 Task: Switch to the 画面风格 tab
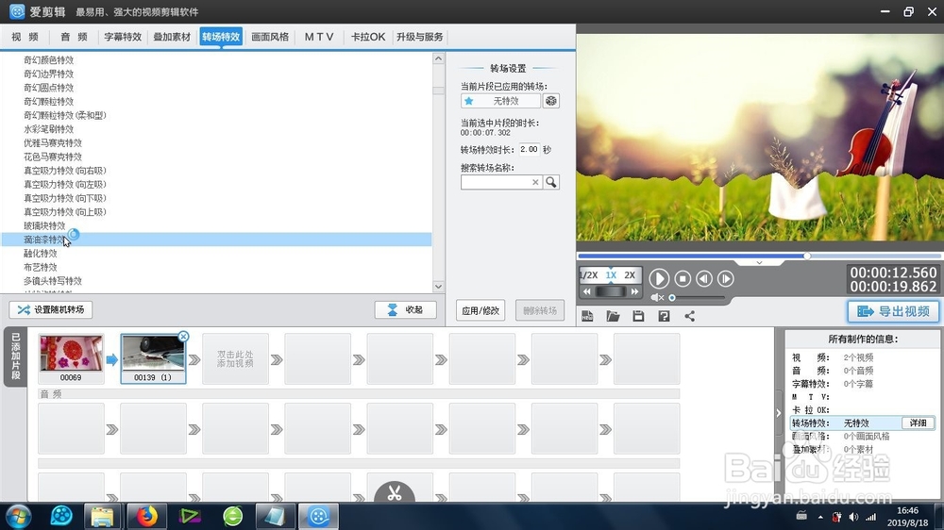270,37
